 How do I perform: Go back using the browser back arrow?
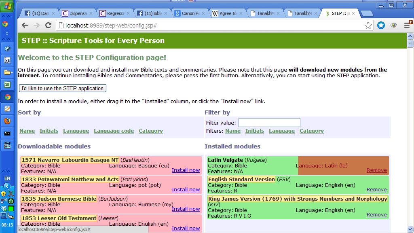pyautogui.click(x=25, y=25)
